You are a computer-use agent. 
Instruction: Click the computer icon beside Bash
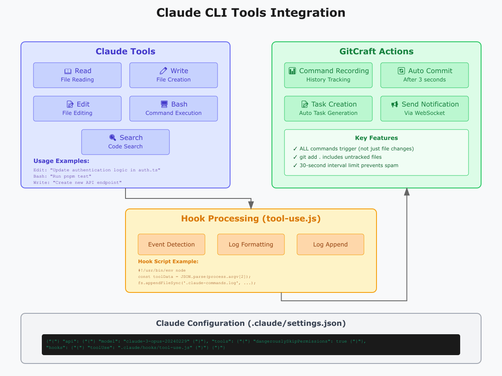point(164,104)
